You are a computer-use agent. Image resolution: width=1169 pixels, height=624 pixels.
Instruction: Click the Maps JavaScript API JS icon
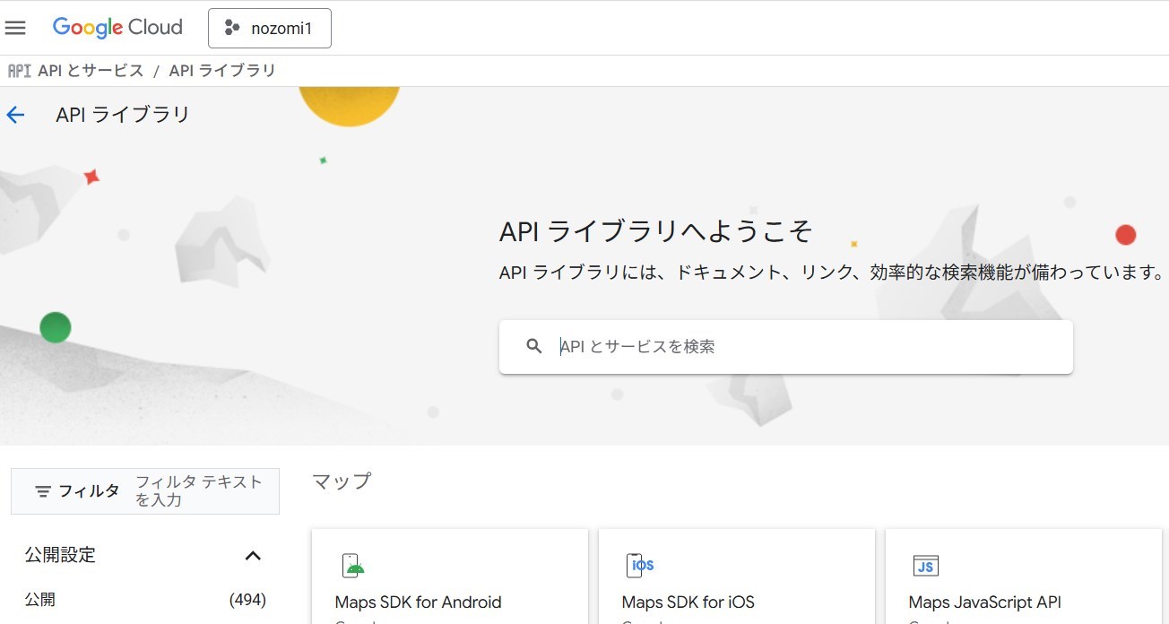point(925,566)
